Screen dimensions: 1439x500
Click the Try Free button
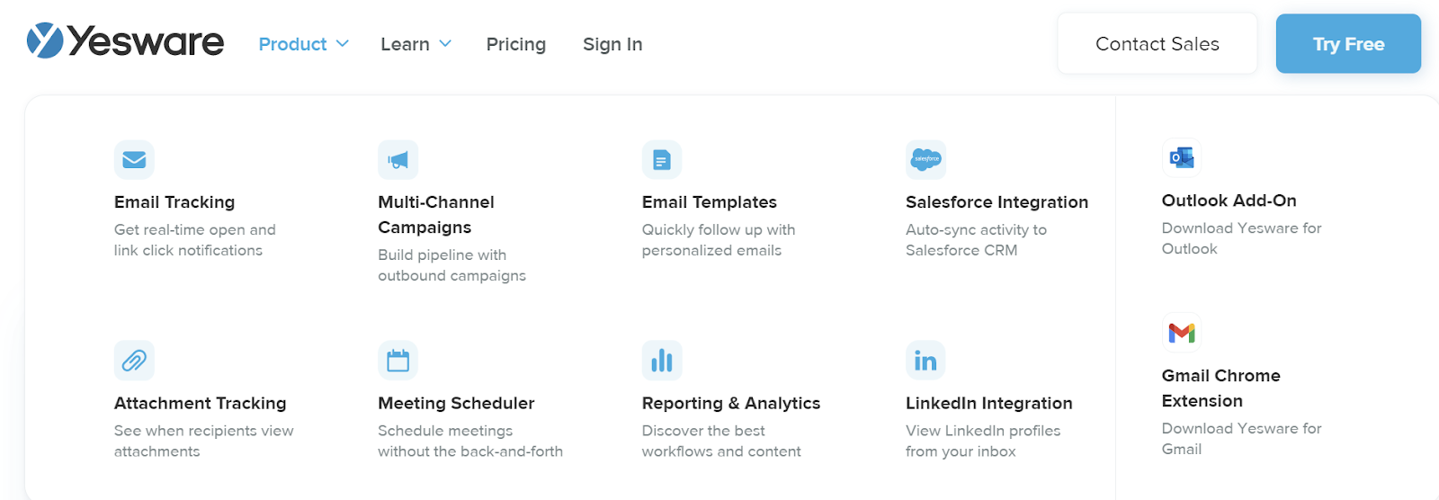[x=1348, y=43]
